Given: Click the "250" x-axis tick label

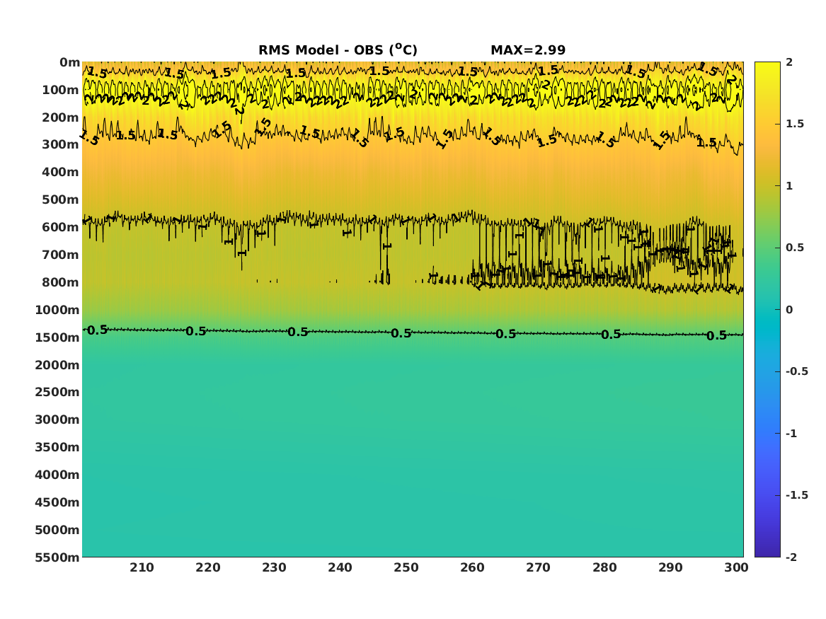Looking at the screenshot, I should (406, 568).
